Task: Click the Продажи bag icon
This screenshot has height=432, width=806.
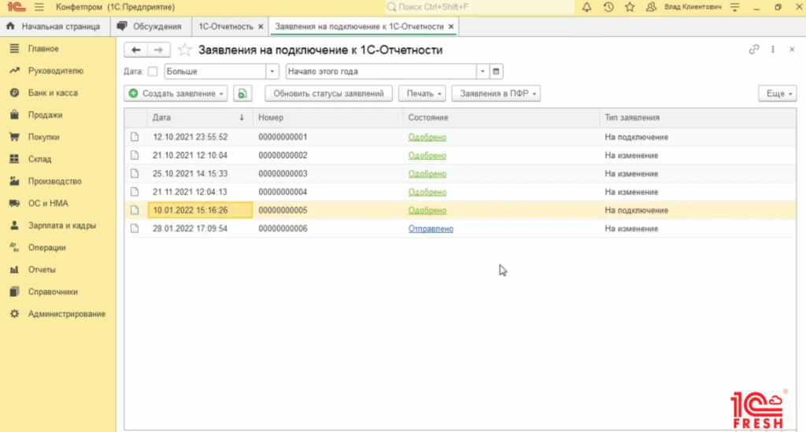Action: coord(14,115)
